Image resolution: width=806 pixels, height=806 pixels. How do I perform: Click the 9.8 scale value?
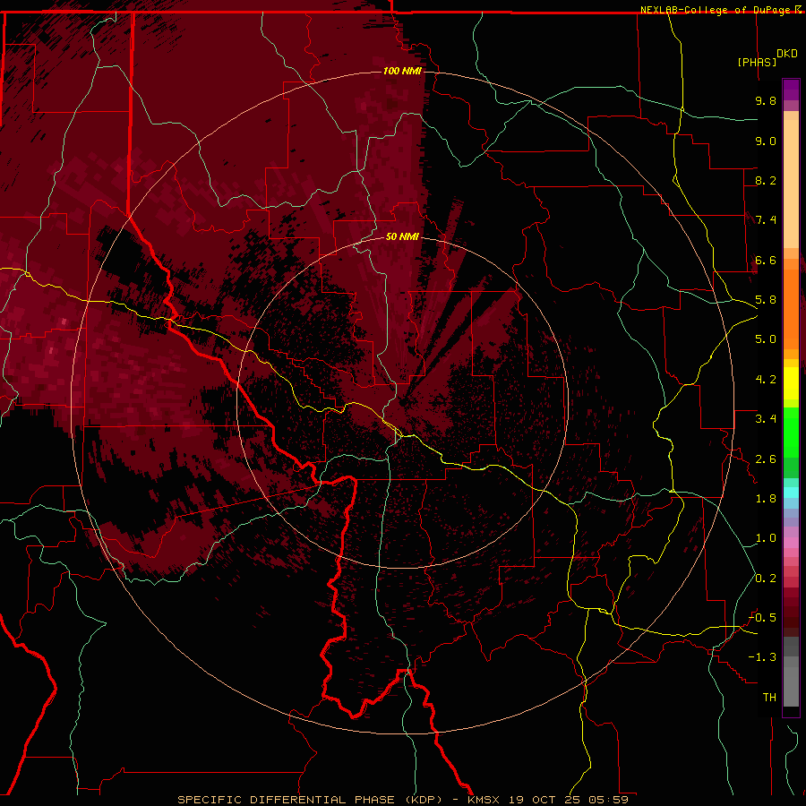[x=766, y=100]
